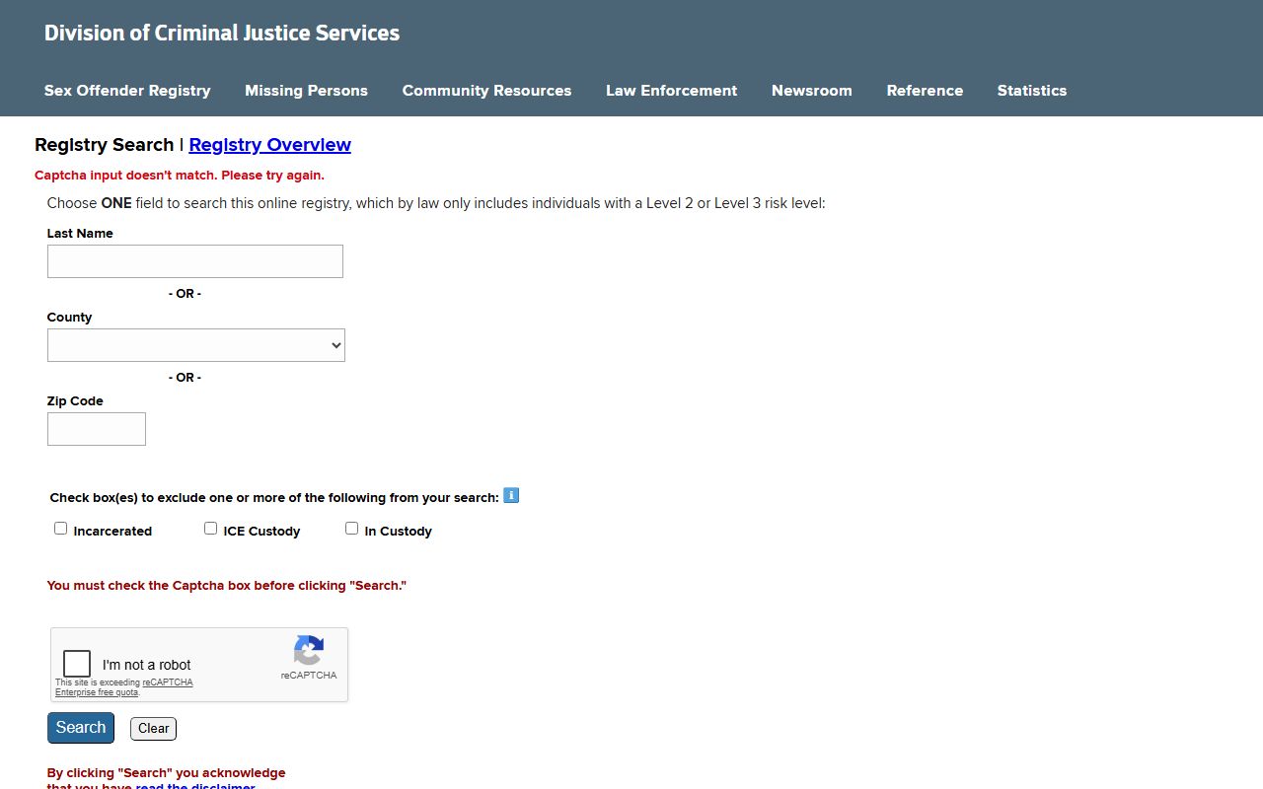Click the Division of Criminal Justice Services title
The width and height of the screenshot is (1263, 789).
click(222, 33)
